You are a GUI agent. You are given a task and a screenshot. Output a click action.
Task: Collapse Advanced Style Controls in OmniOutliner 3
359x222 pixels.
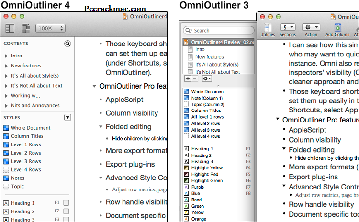(284, 186)
